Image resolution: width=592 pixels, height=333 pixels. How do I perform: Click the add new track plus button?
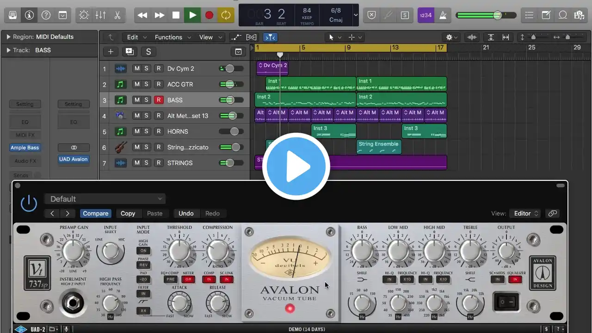pyautogui.click(x=110, y=52)
